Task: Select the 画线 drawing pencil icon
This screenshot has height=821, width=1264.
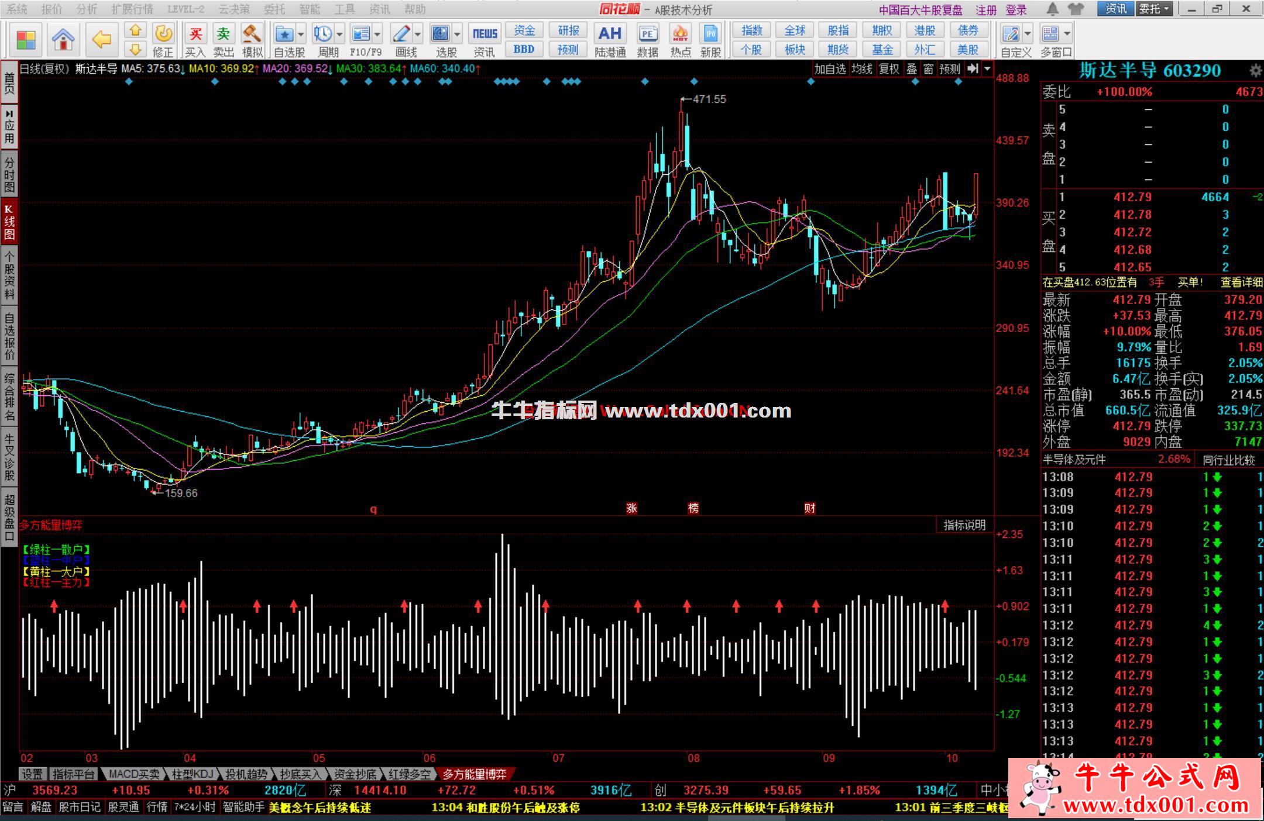Action: coord(401,34)
